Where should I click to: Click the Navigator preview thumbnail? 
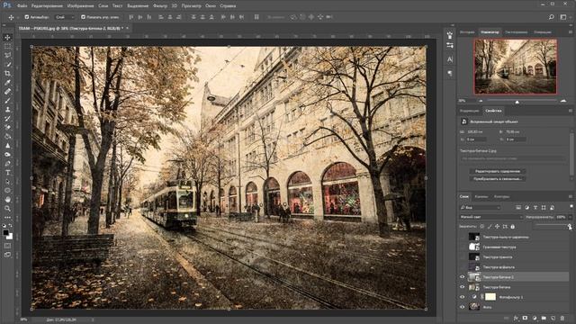click(515, 67)
